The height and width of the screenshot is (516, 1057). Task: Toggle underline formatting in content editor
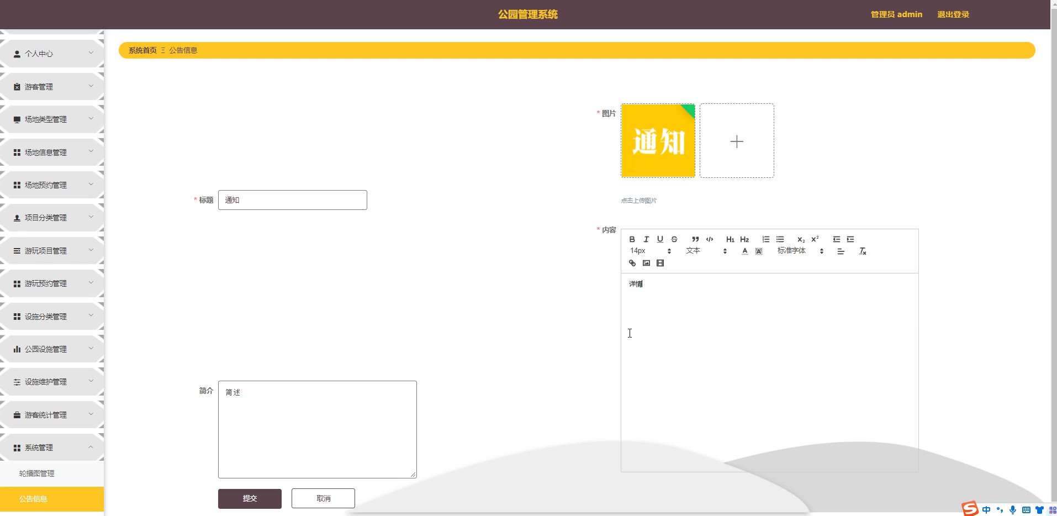point(660,239)
